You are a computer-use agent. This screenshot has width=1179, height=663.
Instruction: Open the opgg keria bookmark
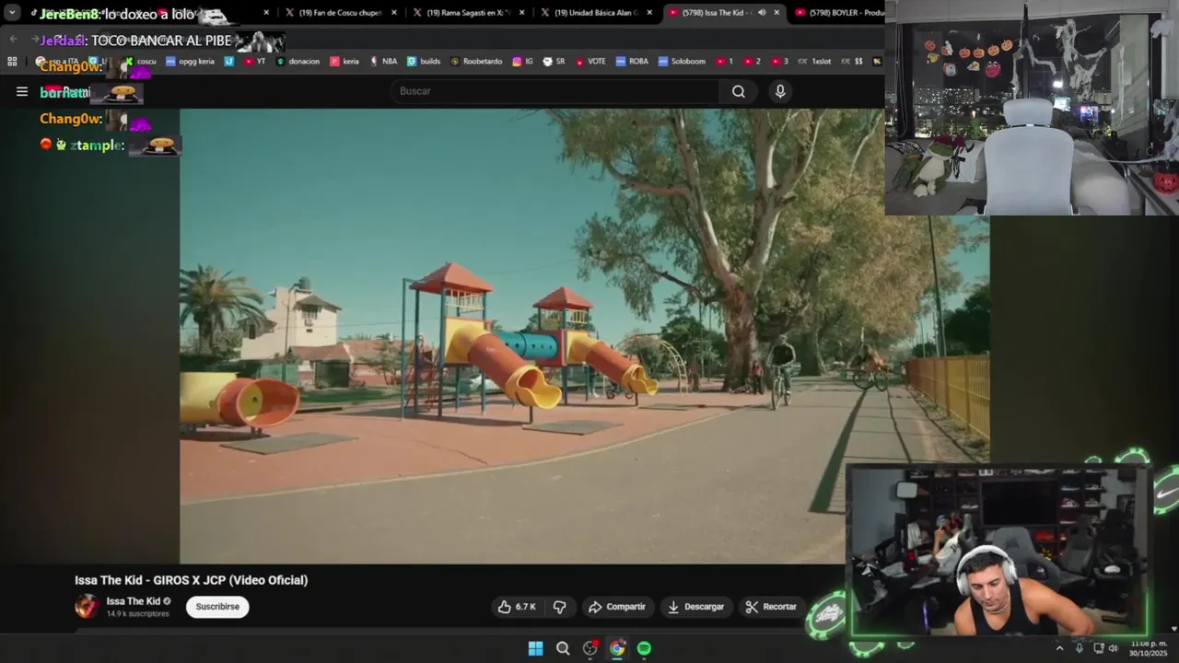click(190, 62)
